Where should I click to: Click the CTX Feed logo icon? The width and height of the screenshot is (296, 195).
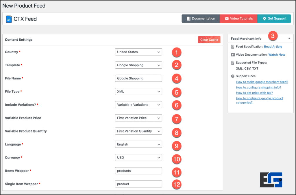point(9,19)
